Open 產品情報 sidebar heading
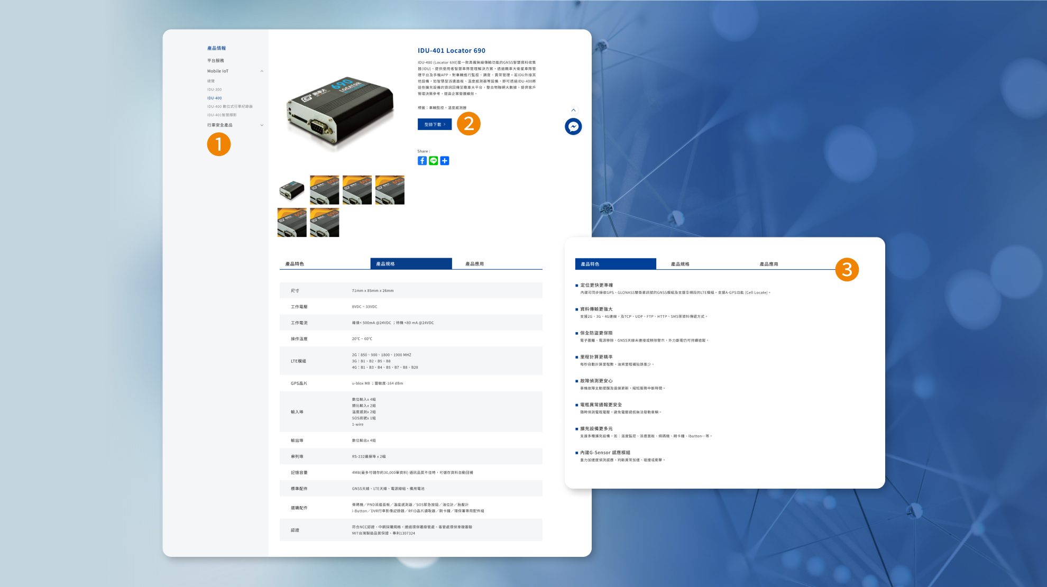1047x587 pixels. [x=216, y=48]
